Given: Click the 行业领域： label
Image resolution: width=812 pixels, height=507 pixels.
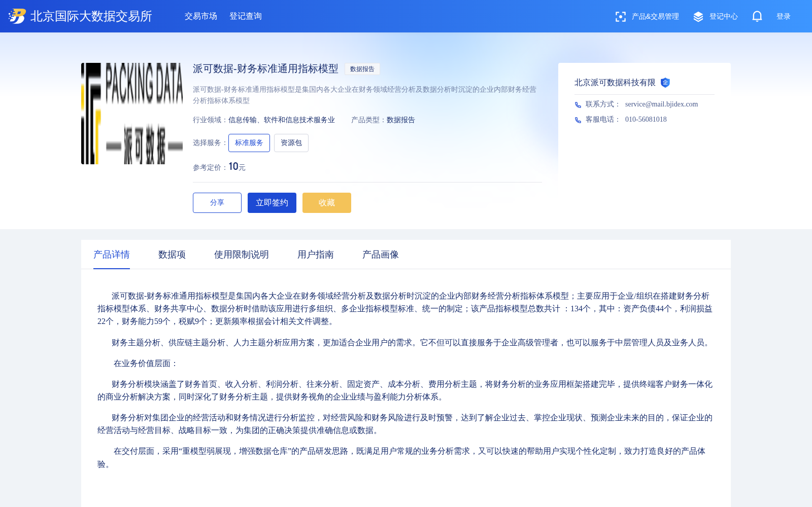Looking at the screenshot, I should pos(211,120).
